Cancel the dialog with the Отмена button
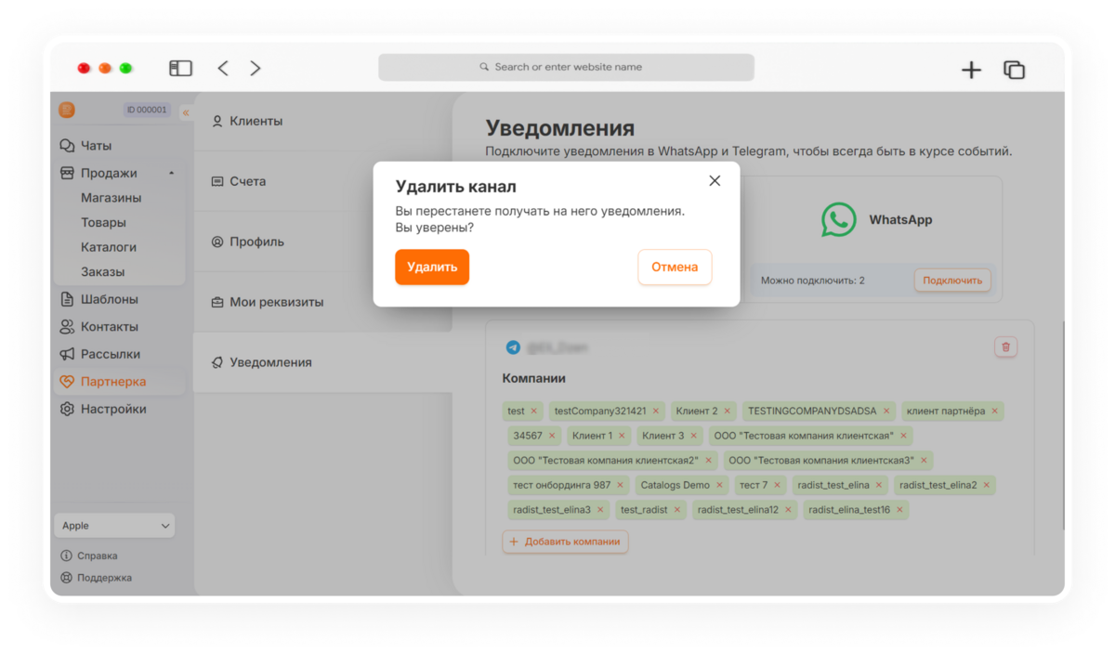1115x654 pixels. coord(675,267)
